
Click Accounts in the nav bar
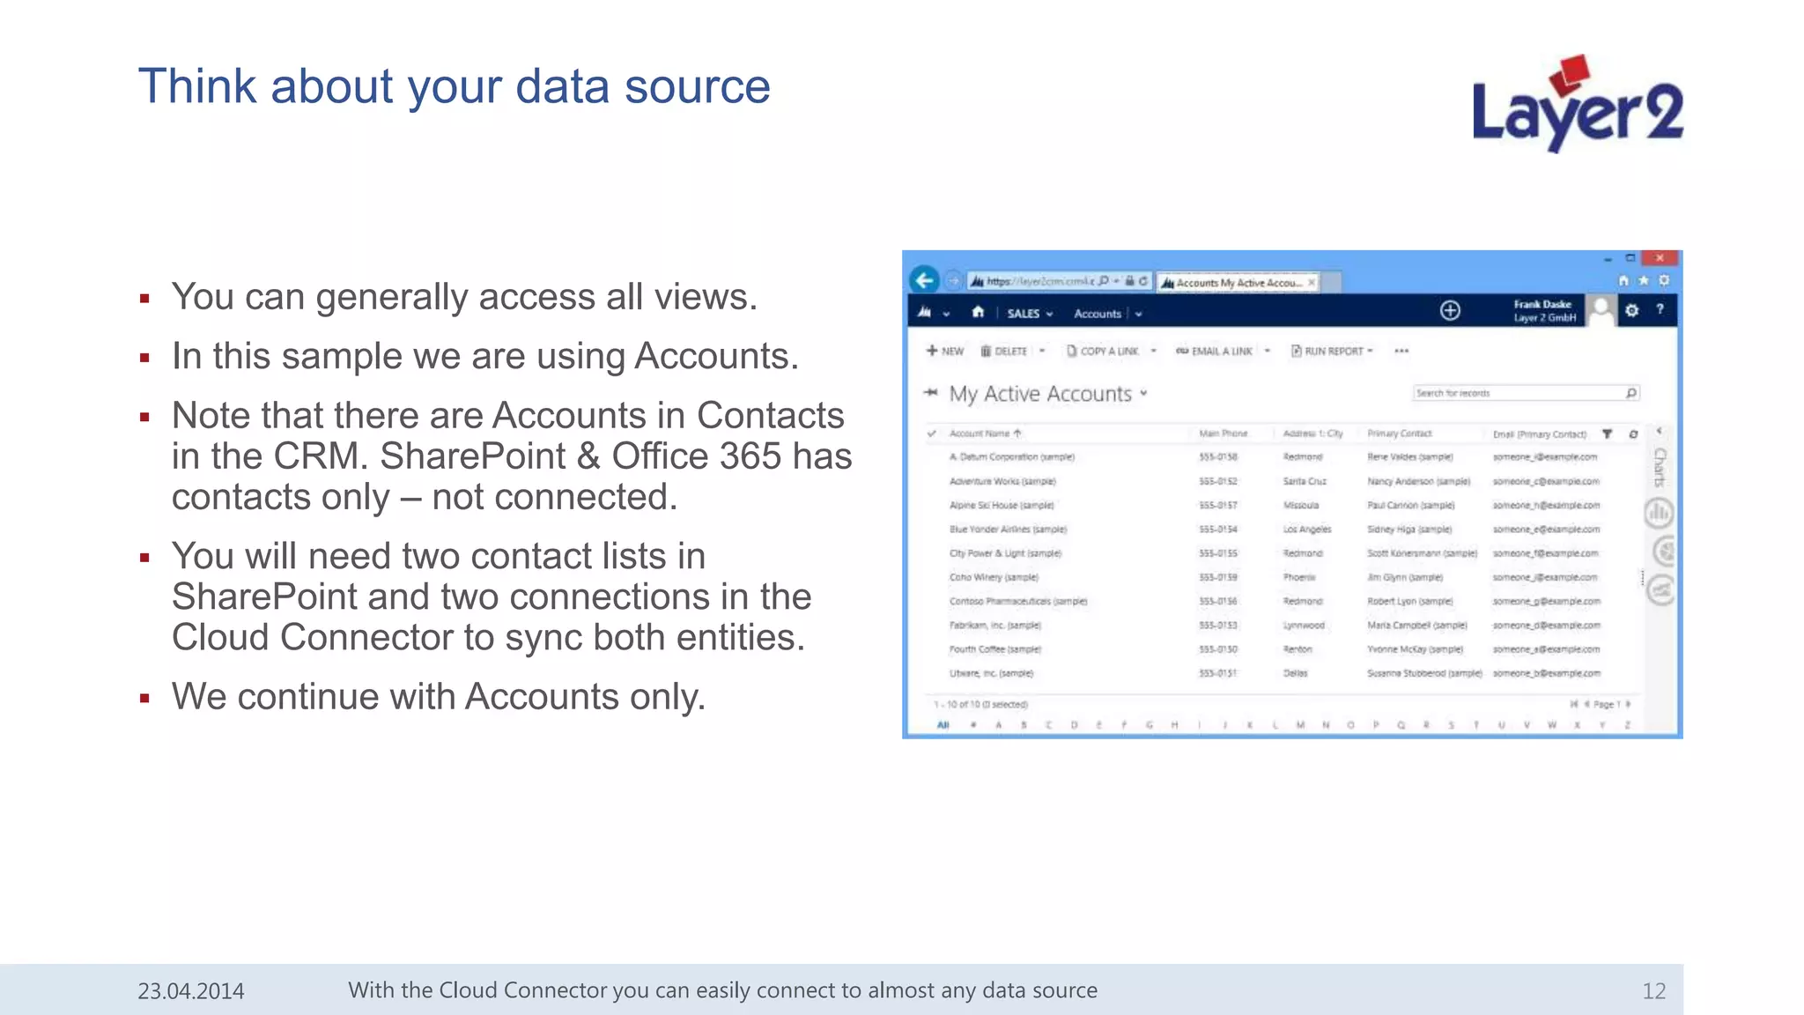point(1098,314)
